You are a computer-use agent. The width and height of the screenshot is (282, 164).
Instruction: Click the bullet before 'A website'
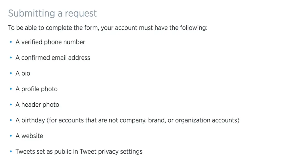11,136
